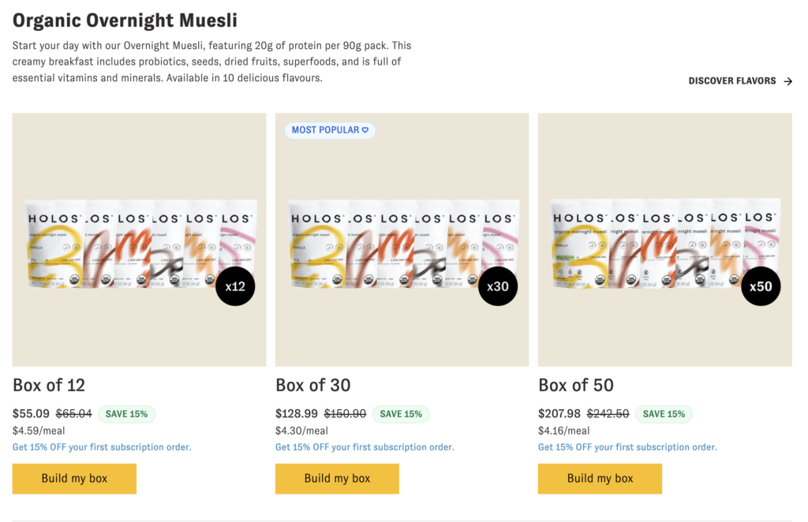Click the subscription offer under Box of 30
This screenshot has width=808, height=522.
pyautogui.click(x=365, y=447)
